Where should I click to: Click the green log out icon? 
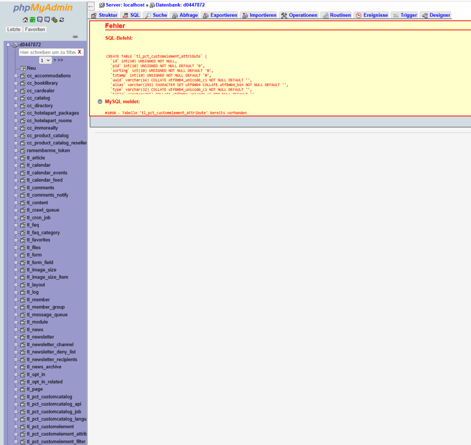pyautogui.click(x=32, y=20)
